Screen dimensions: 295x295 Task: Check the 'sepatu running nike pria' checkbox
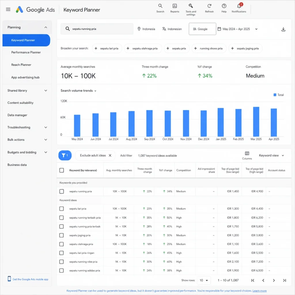click(x=62, y=262)
